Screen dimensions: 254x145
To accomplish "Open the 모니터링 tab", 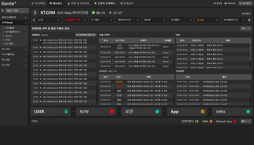I will pos(38,3).
